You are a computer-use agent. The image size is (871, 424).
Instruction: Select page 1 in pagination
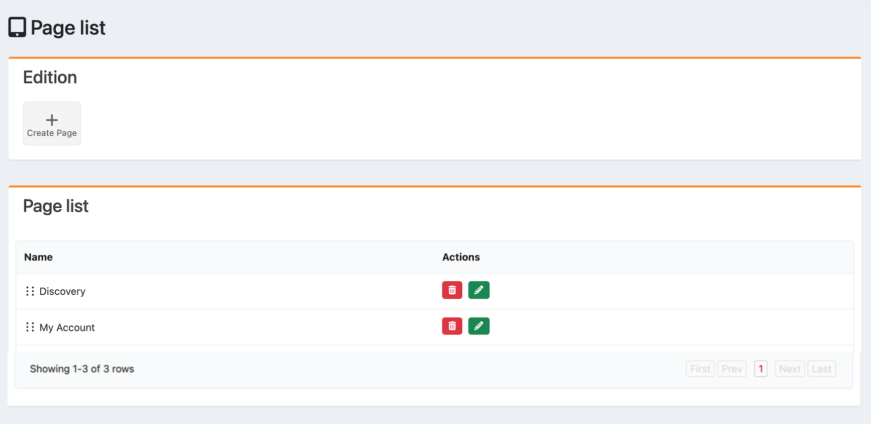761,369
